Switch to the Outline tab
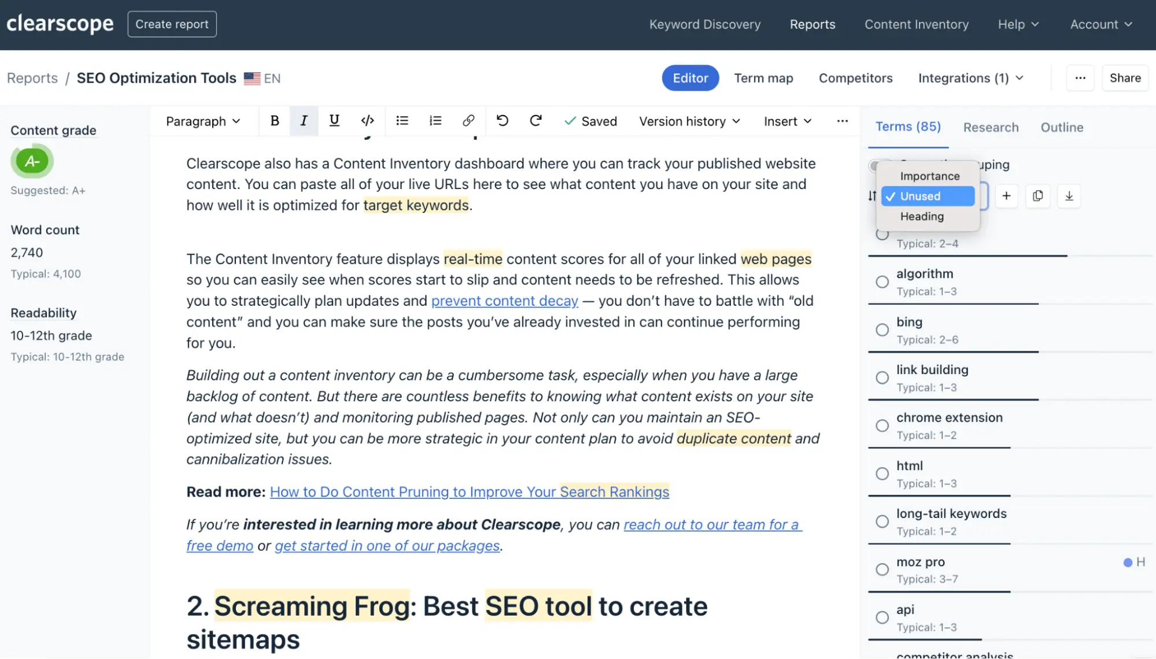The image size is (1156, 659). 1062,126
